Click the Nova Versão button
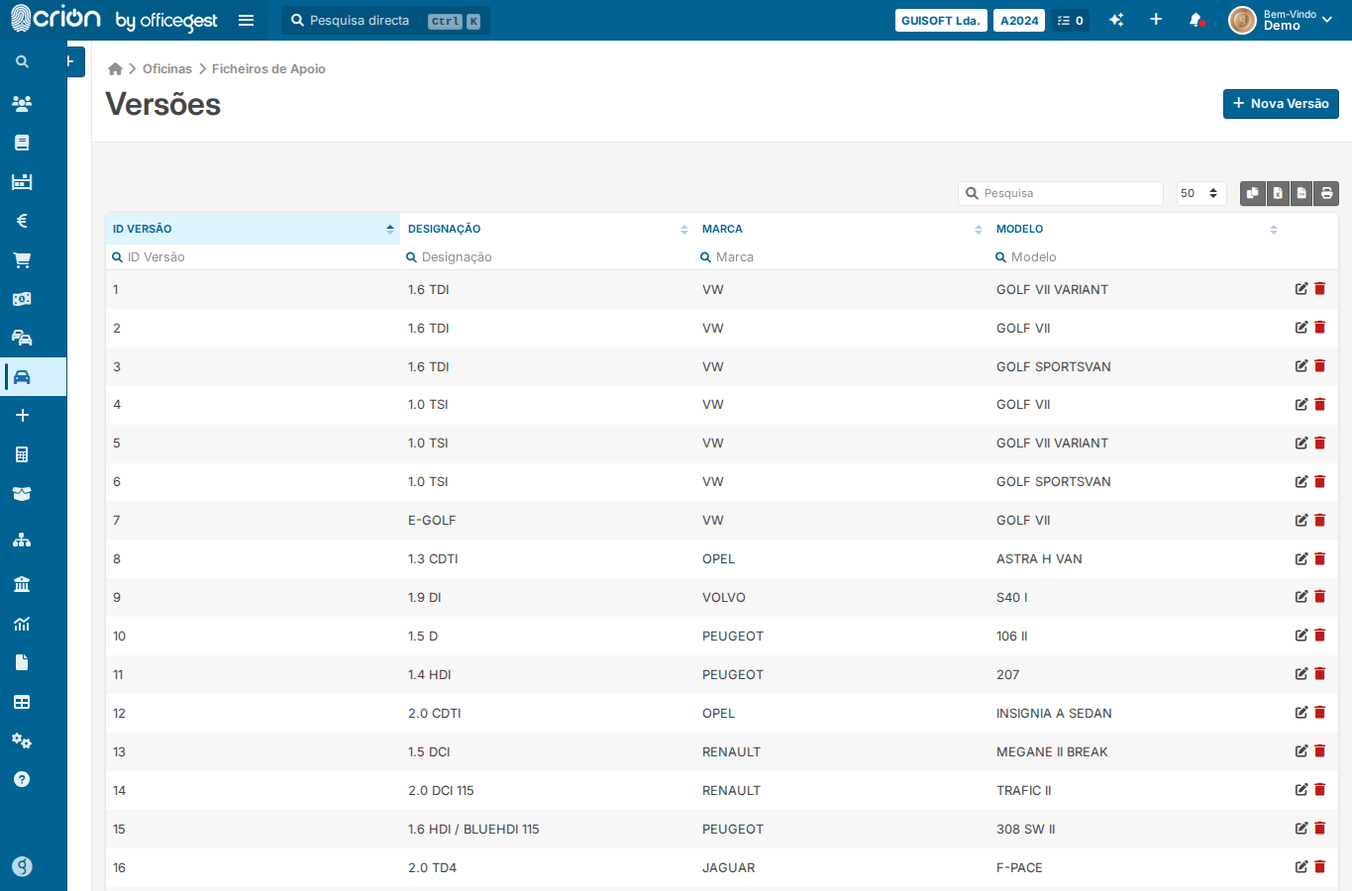The image size is (1352, 891). pyautogui.click(x=1281, y=104)
